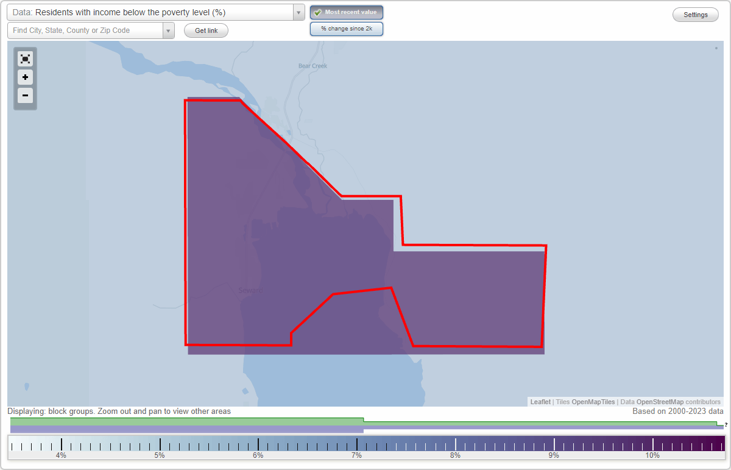Click the Get link button
Screen dimensions: 731x470
[x=206, y=30]
